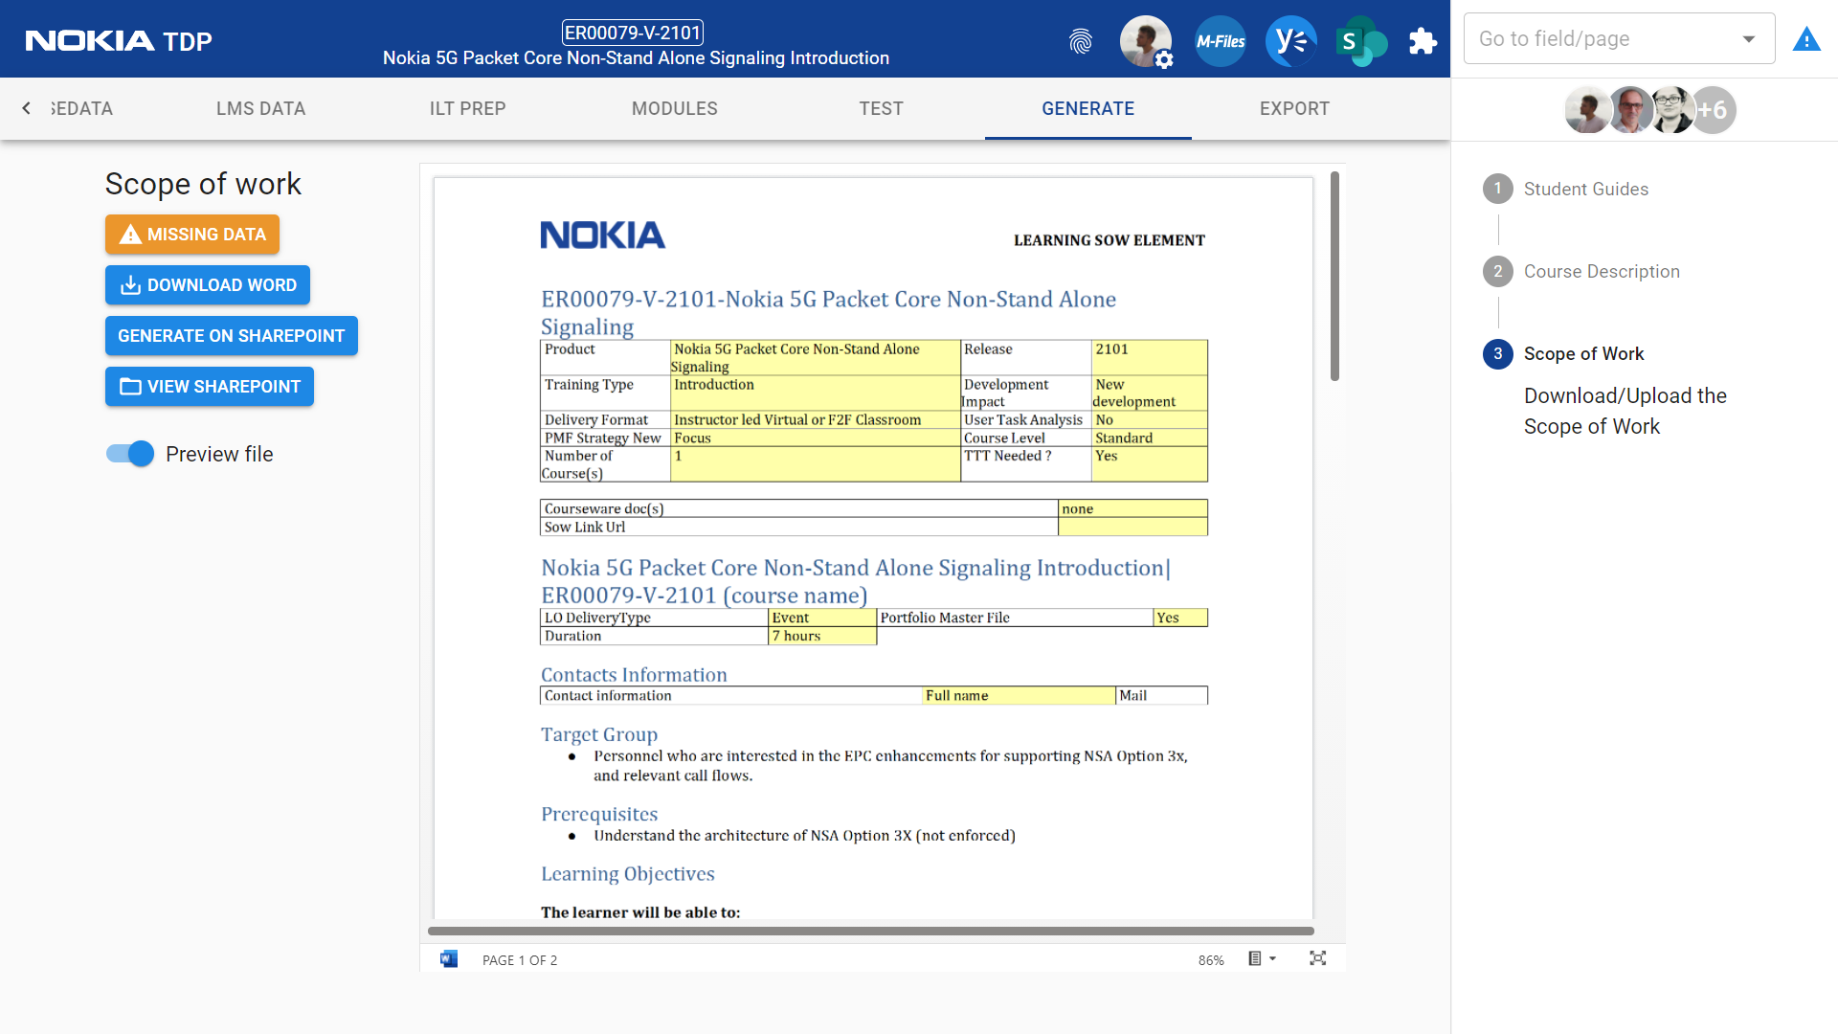The image size is (1838, 1034).
Task: Click the Word document icon in footer
Action: pyautogui.click(x=449, y=958)
